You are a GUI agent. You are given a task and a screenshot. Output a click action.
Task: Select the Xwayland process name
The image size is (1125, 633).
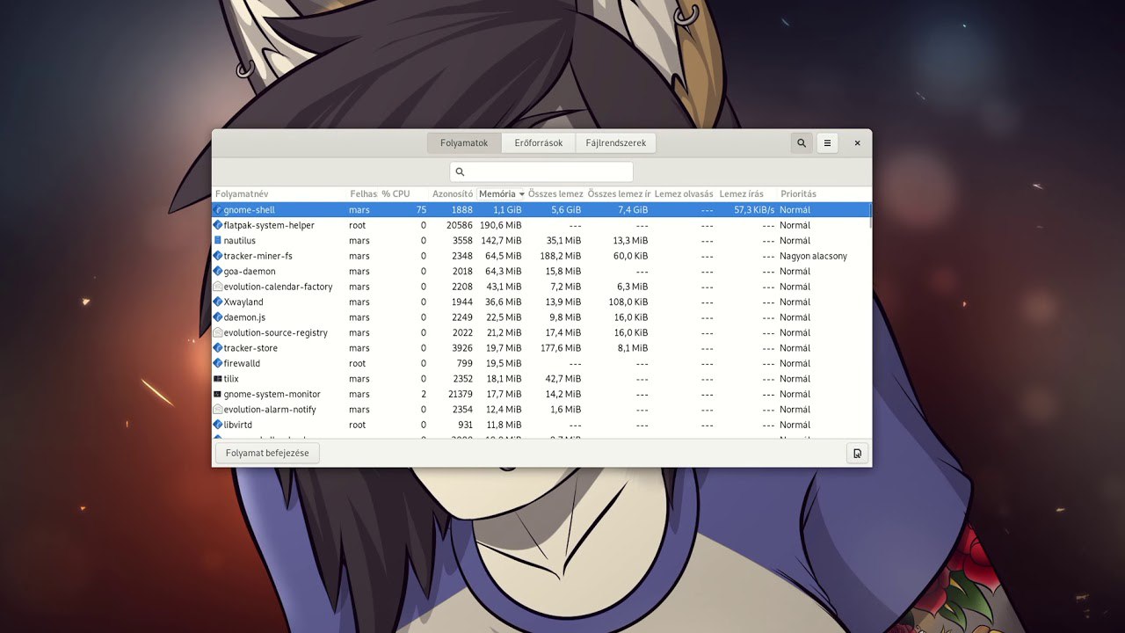(243, 302)
